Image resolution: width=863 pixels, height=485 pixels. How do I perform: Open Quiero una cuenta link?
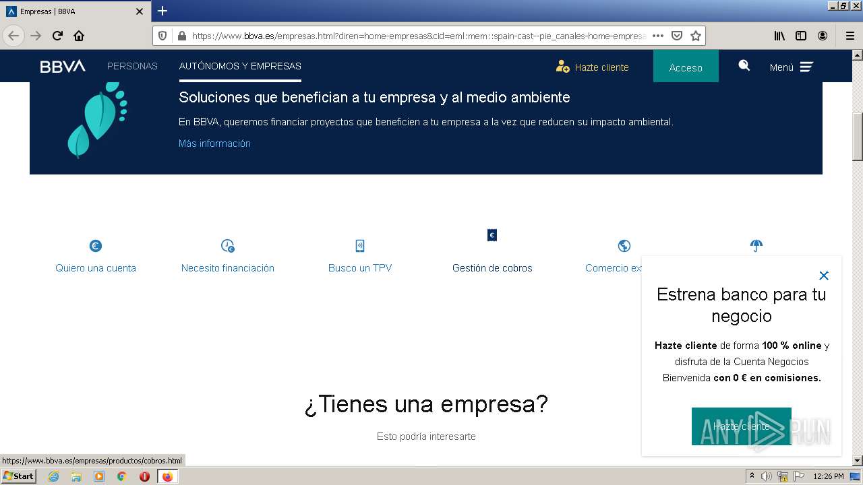point(96,268)
